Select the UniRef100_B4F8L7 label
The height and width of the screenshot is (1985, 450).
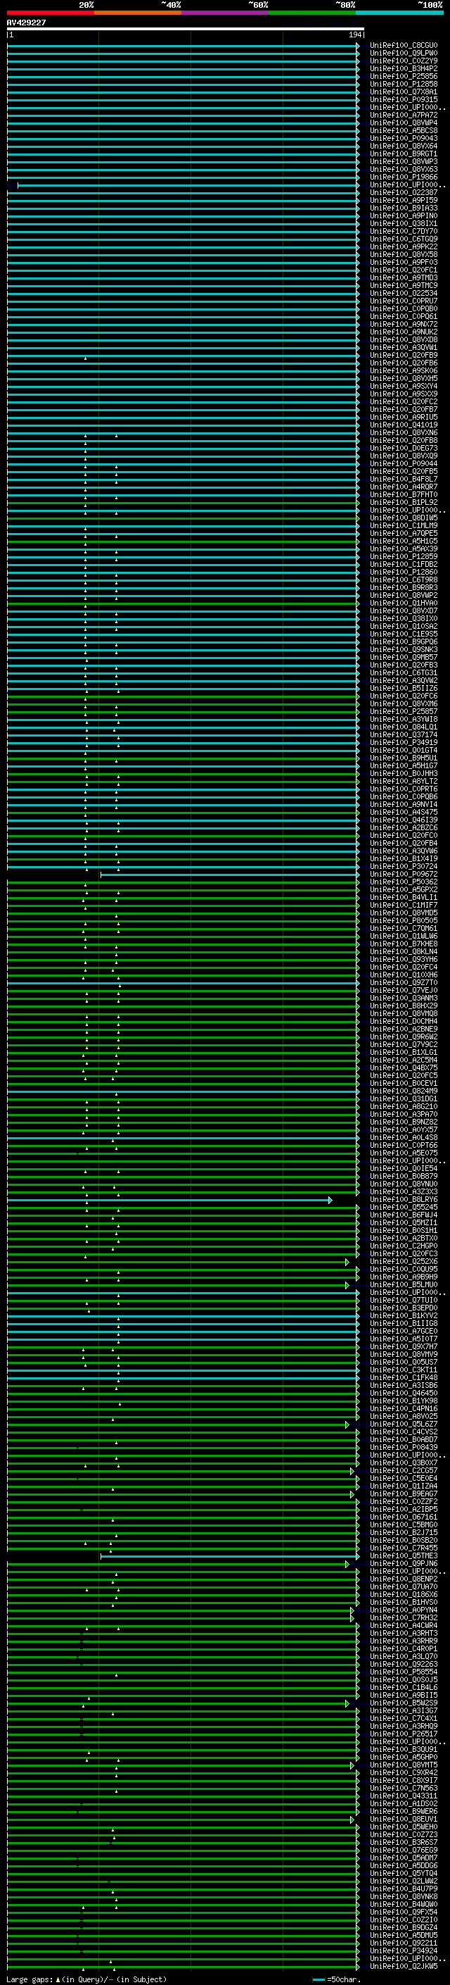(403, 480)
